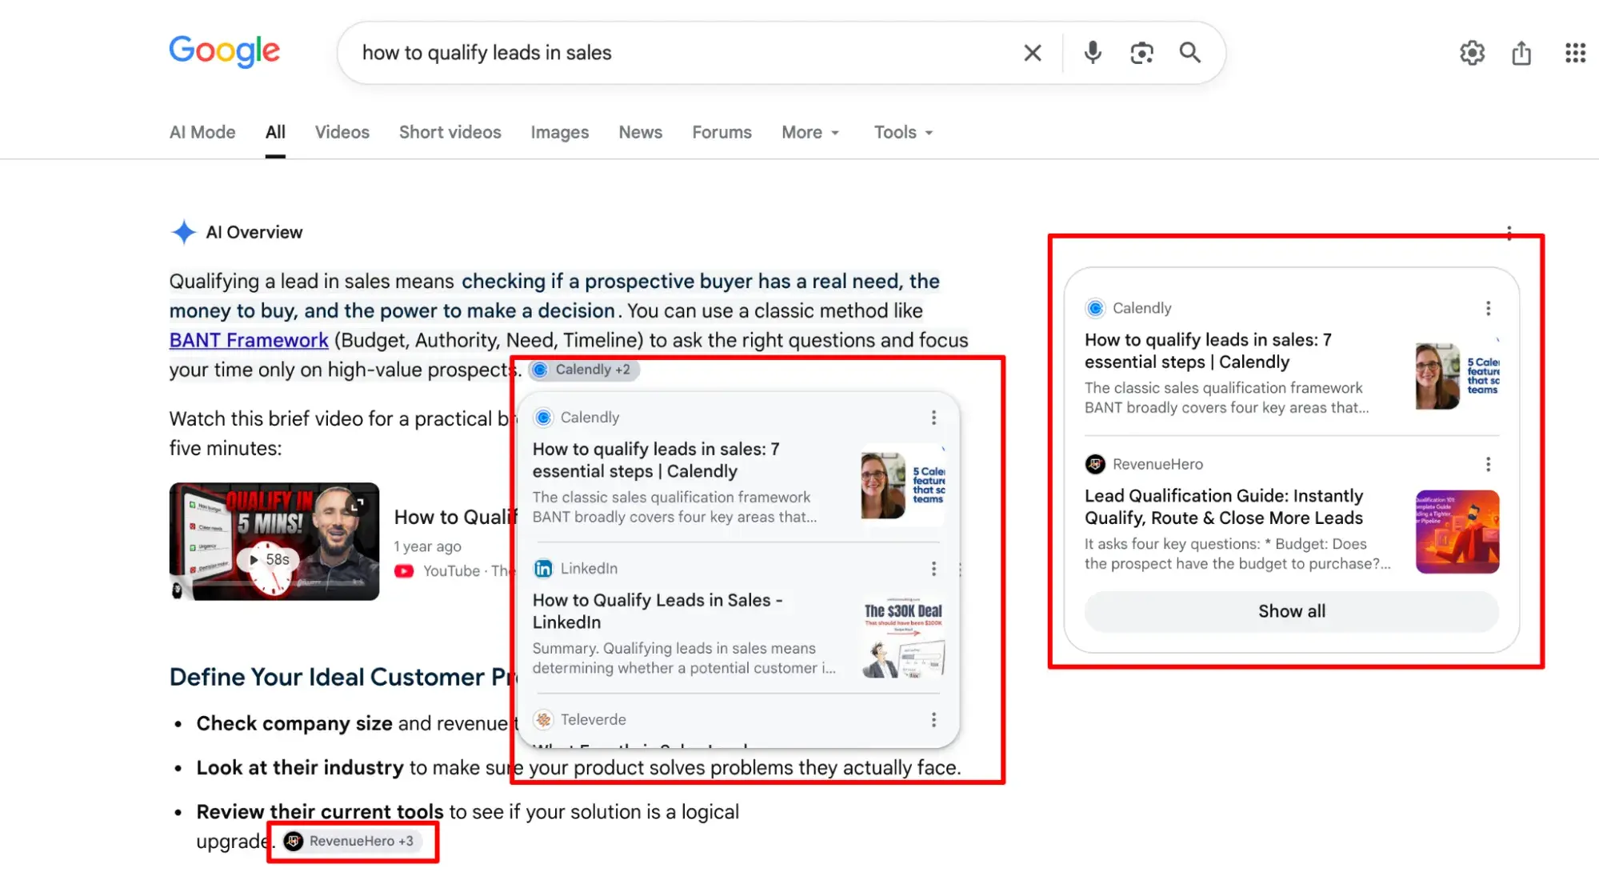Open the Forums tab
This screenshot has height=888, width=1599.
pos(722,132)
